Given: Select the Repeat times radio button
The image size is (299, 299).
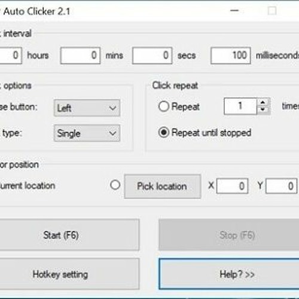Looking at the screenshot, I should coord(164,106).
